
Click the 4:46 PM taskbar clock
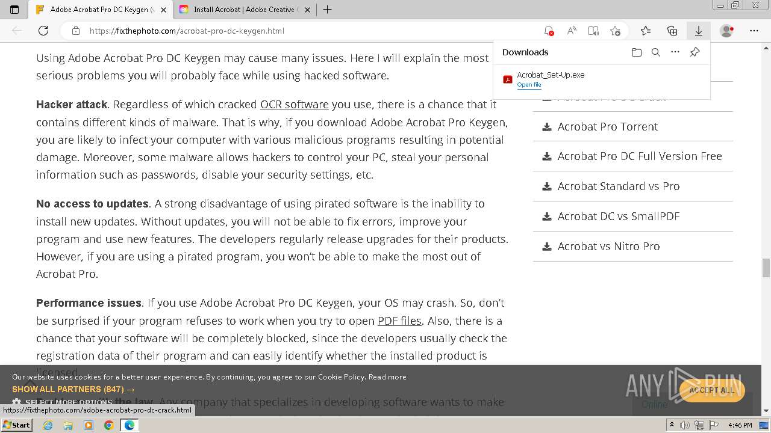(740, 425)
